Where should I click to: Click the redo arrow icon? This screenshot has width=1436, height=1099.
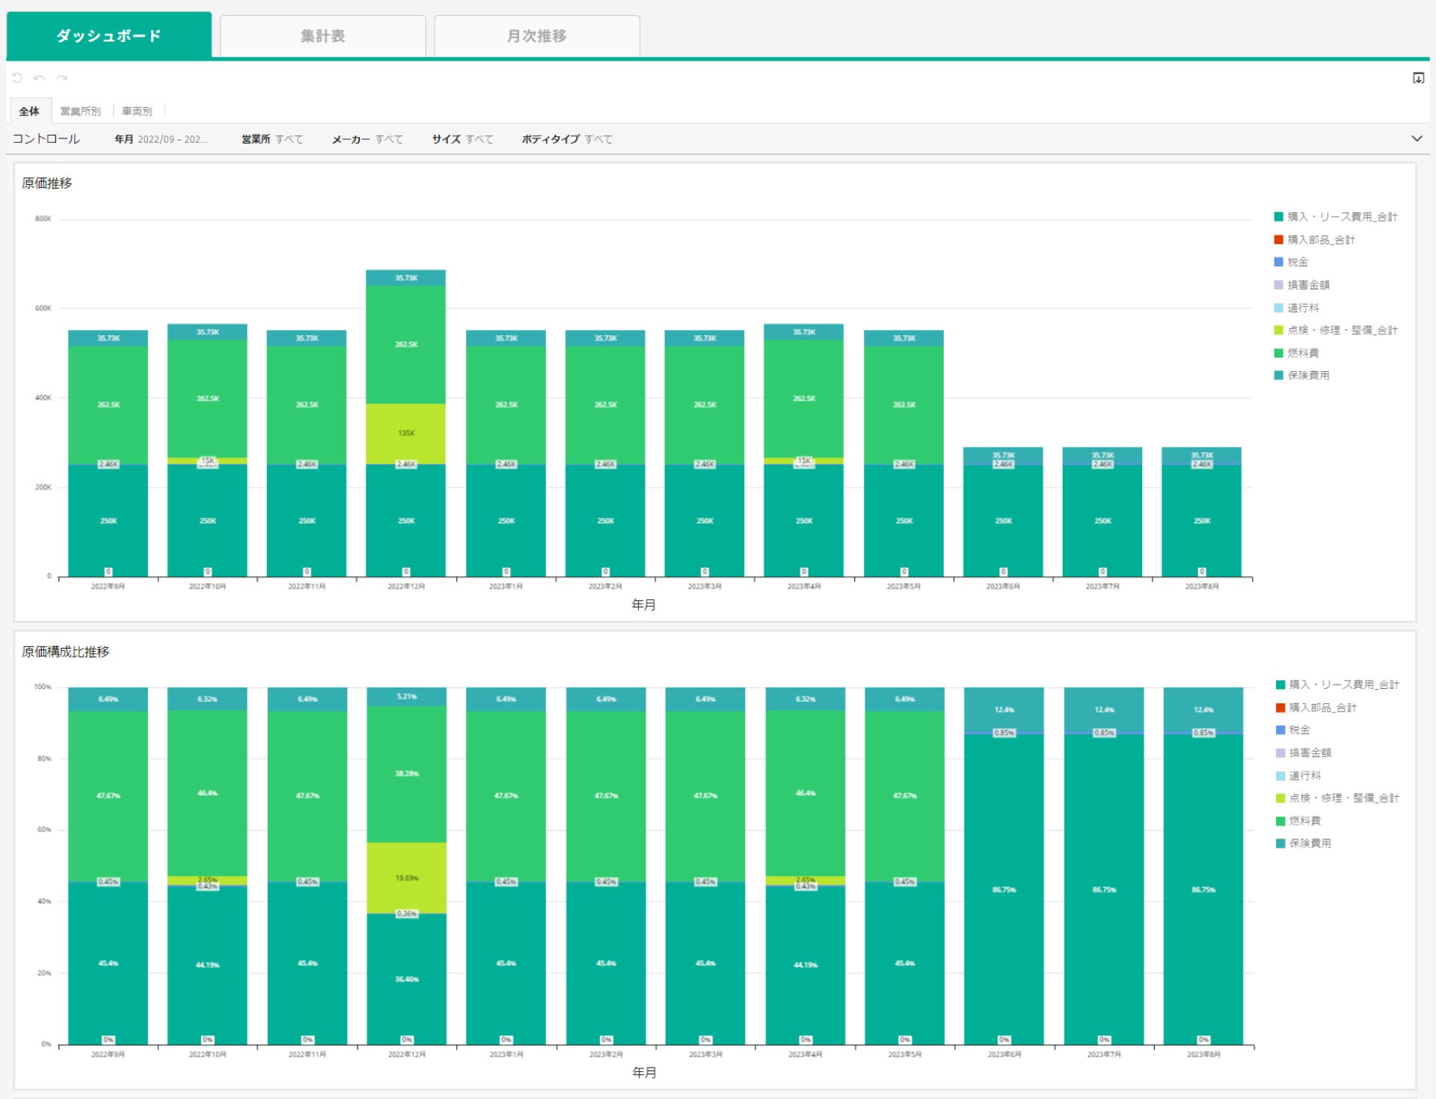[61, 78]
